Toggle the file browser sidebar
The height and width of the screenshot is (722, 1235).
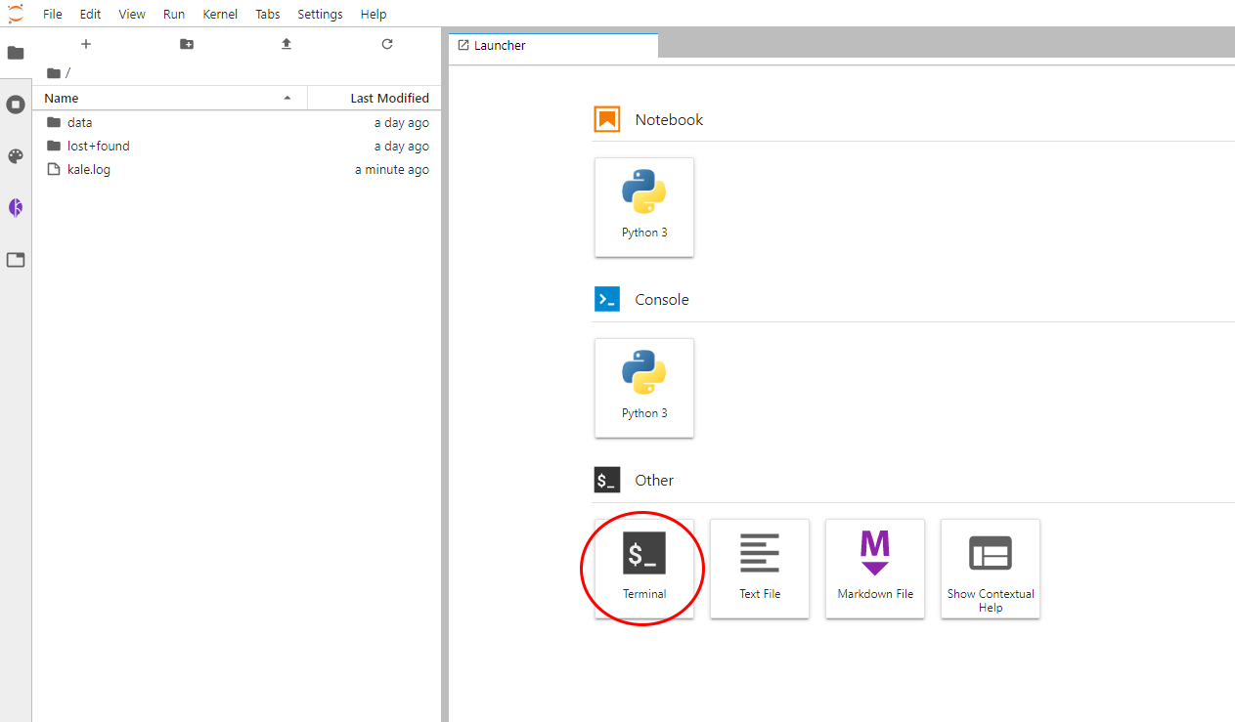pos(16,53)
